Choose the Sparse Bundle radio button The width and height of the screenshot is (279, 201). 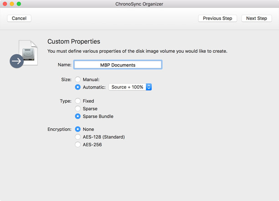coord(78,116)
